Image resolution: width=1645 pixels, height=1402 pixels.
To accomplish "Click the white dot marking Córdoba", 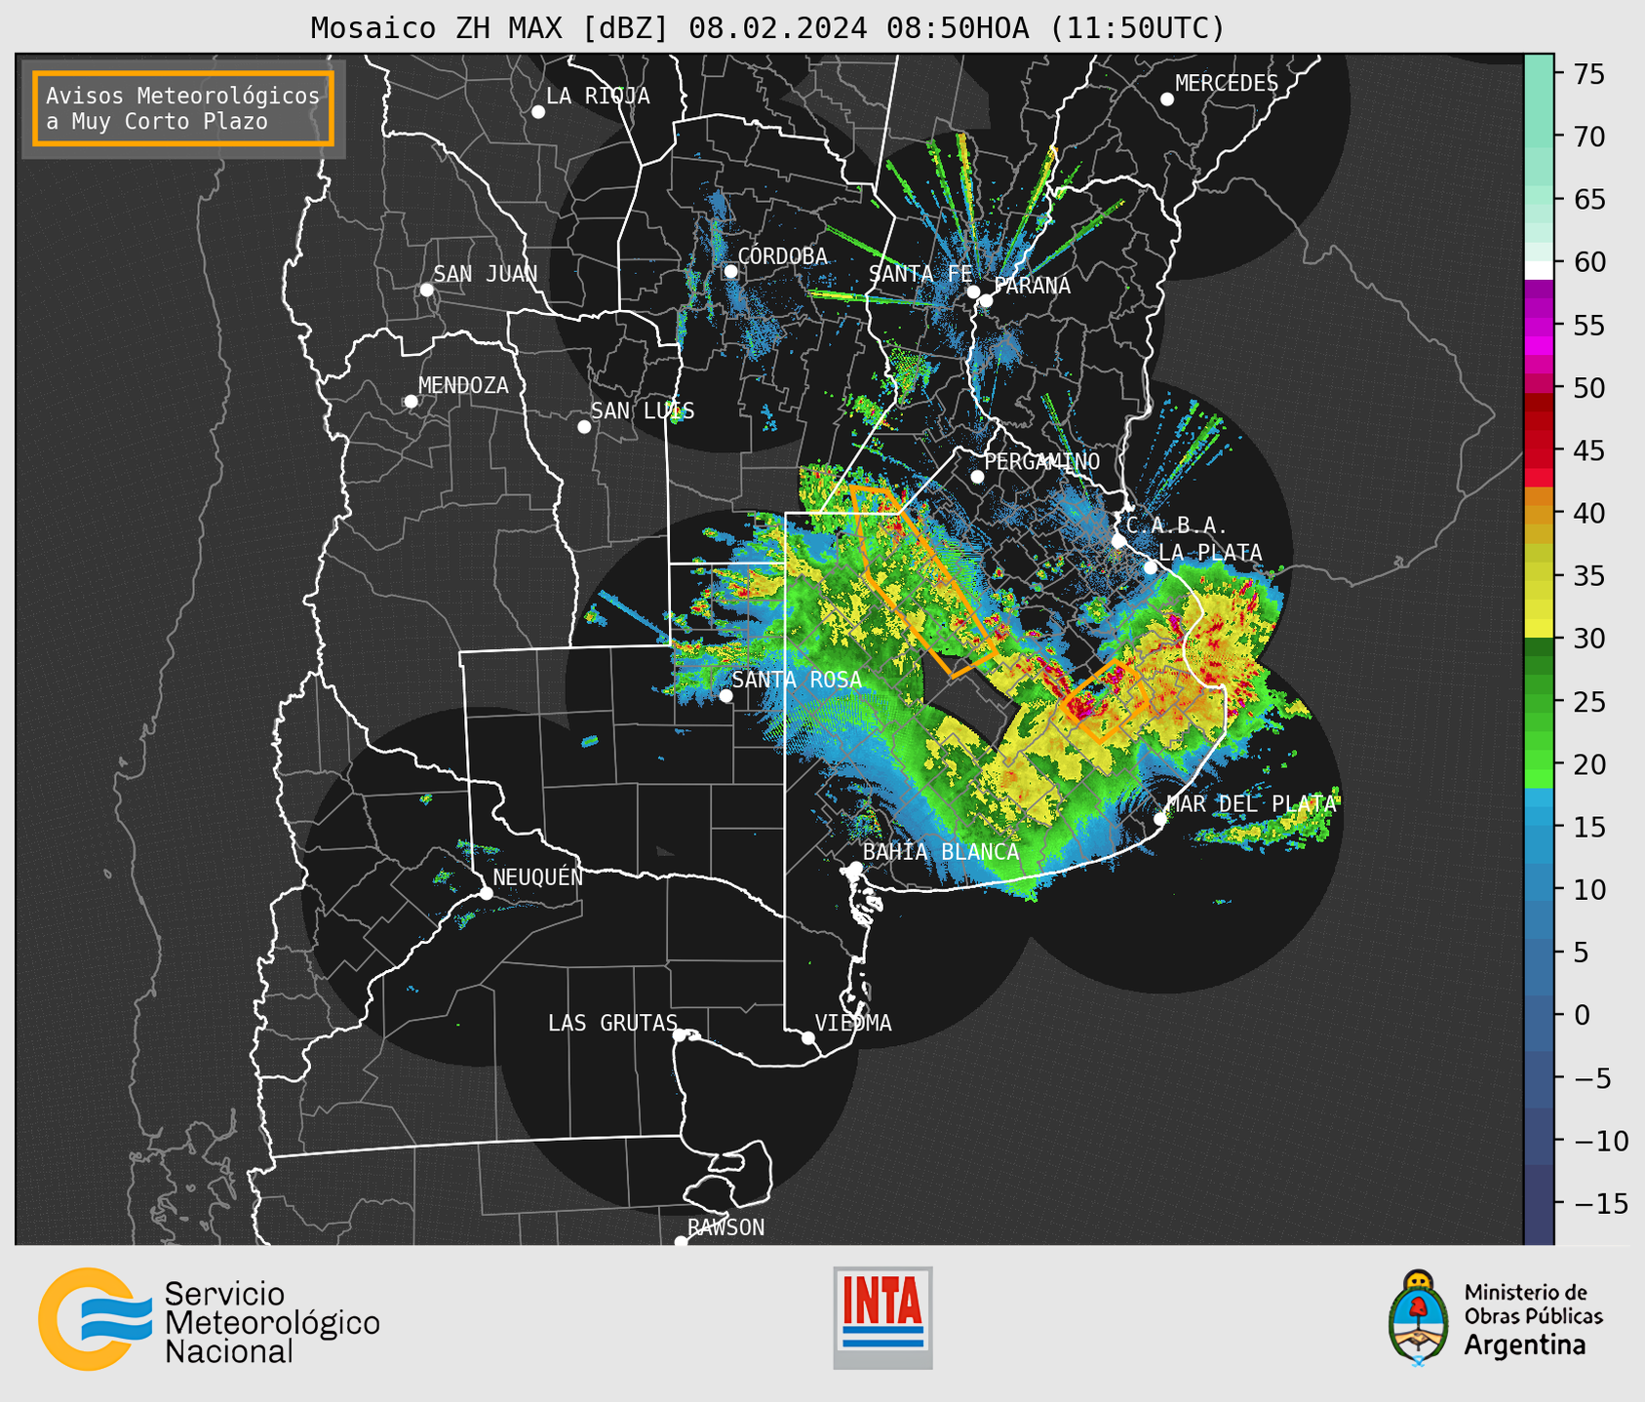I will click(730, 271).
